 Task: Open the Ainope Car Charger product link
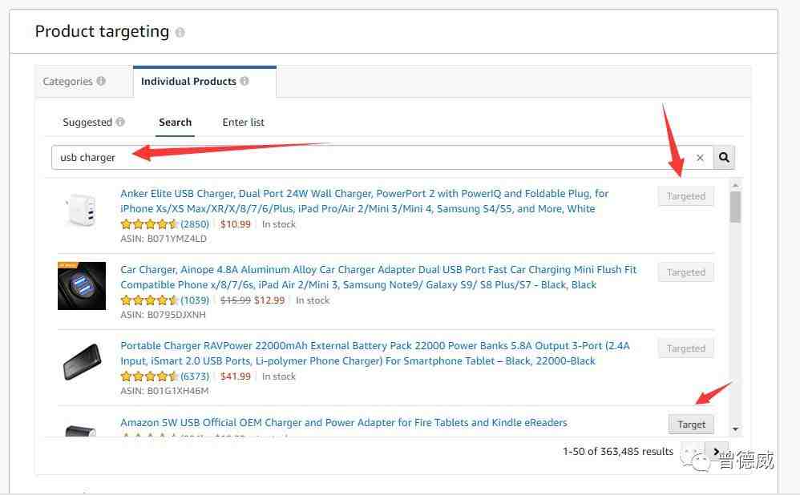click(378, 277)
